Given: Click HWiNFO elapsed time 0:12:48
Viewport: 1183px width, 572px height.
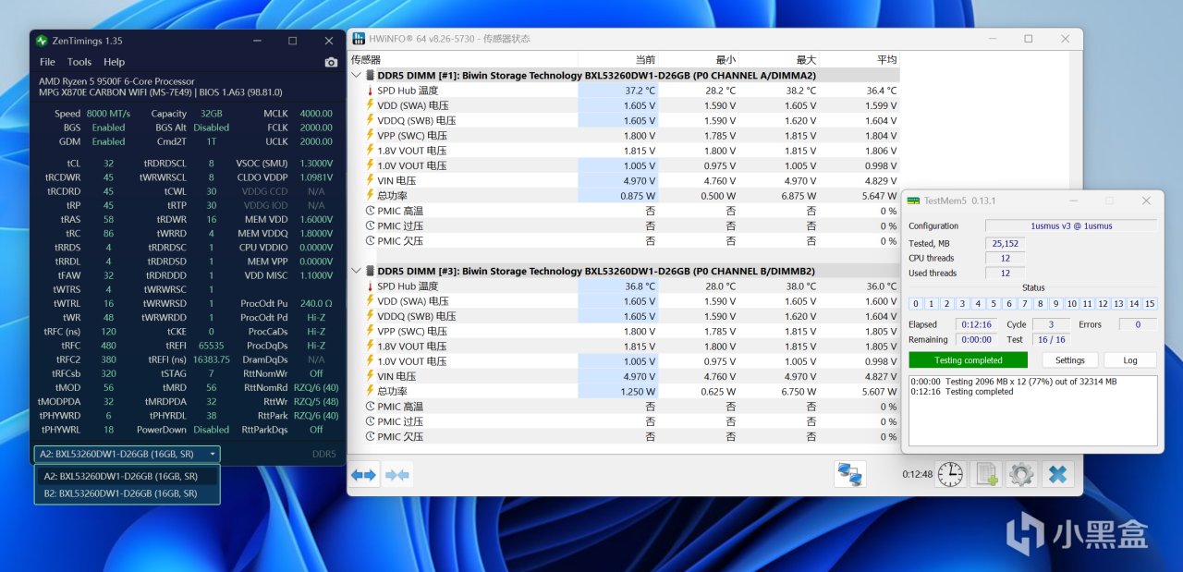Looking at the screenshot, I should pos(917,475).
